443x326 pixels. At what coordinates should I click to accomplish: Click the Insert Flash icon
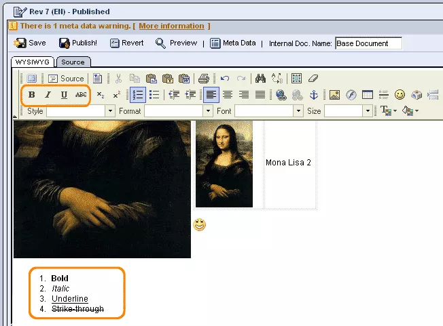tap(351, 95)
